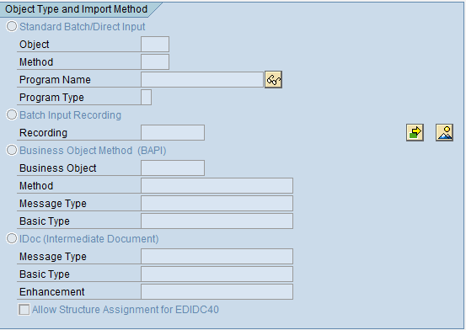Select Batch Input Recording radio button
This screenshot has height=330, width=466.
(x=12, y=115)
